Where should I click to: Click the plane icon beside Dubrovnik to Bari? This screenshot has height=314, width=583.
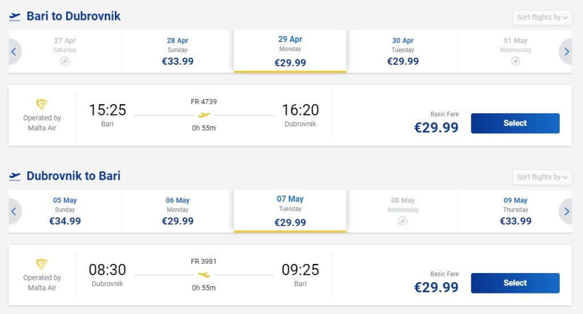(x=15, y=176)
